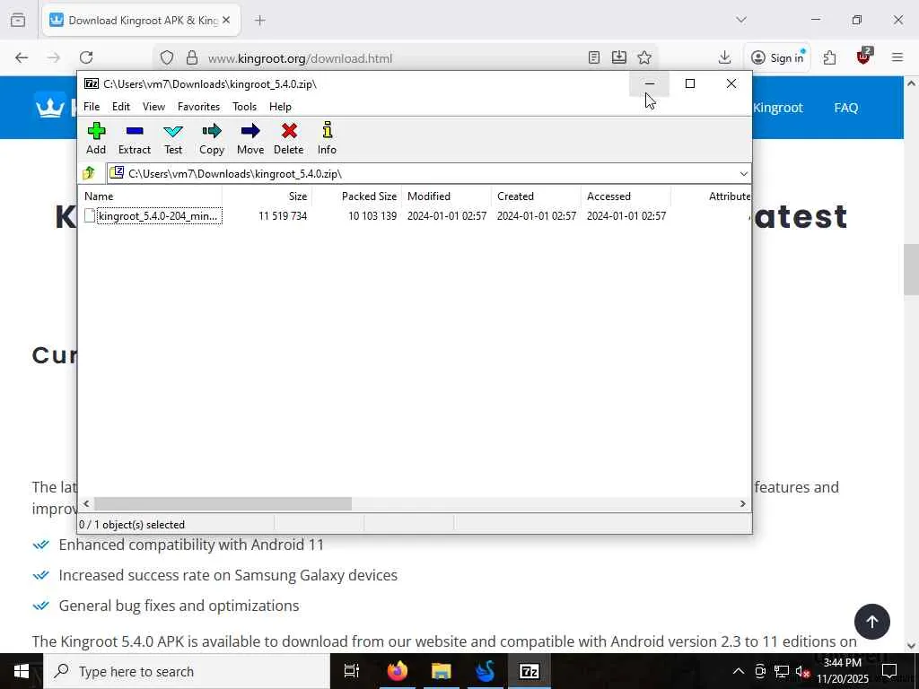Close the Download Kingroot APK tab
919x689 pixels.
click(226, 21)
